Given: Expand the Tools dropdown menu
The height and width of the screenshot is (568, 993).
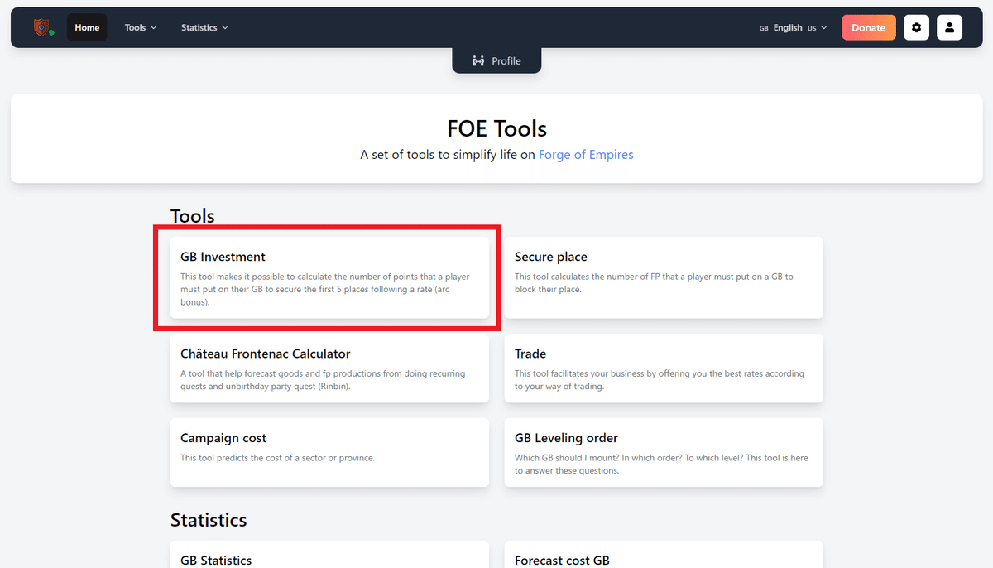Looking at the screenshot, I should 141,27.
